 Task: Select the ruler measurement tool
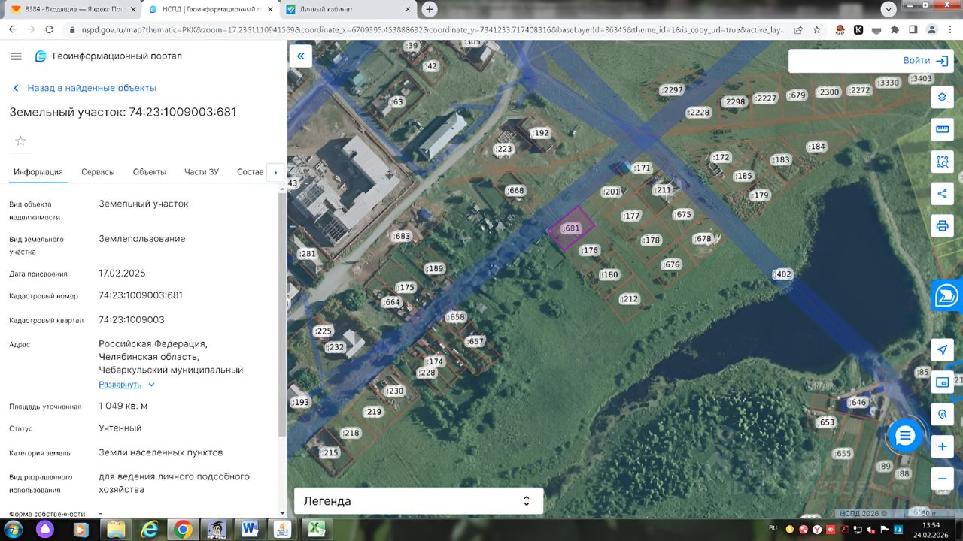click(x=942, y=130)
